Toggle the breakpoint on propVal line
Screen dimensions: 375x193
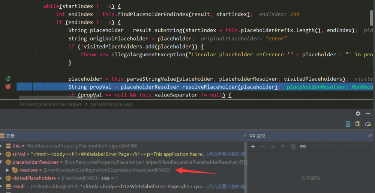pos(8,86)
